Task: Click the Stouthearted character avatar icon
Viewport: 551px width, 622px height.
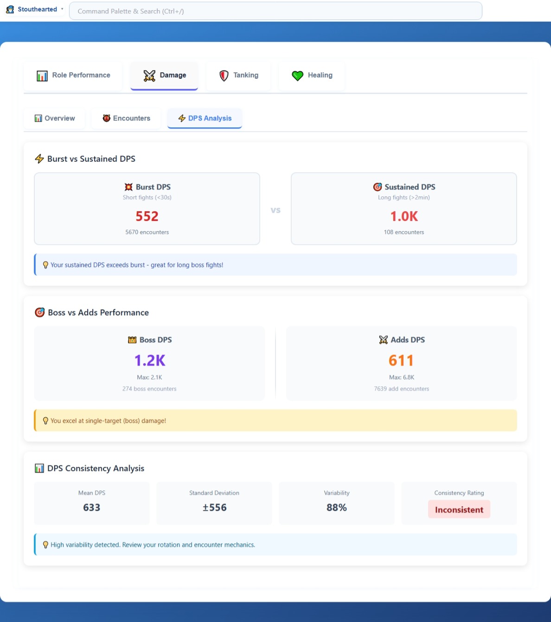Action: click(x=10, y=9)
